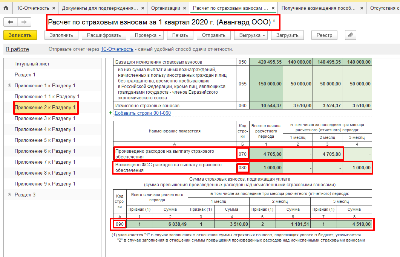400x257 pixels.
Task: Switch to Документы для подтверждения tab
Action: tap(99, 8)
